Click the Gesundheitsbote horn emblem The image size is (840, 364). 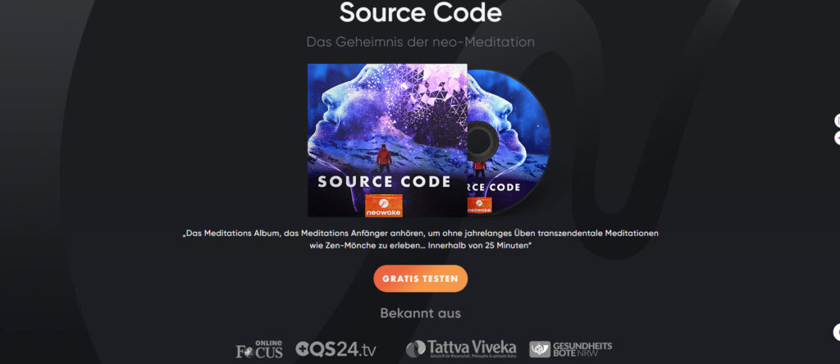coord(540,349)
